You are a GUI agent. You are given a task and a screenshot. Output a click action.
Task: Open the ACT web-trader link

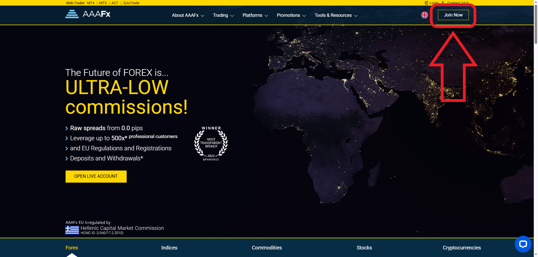tap(115, 3)
